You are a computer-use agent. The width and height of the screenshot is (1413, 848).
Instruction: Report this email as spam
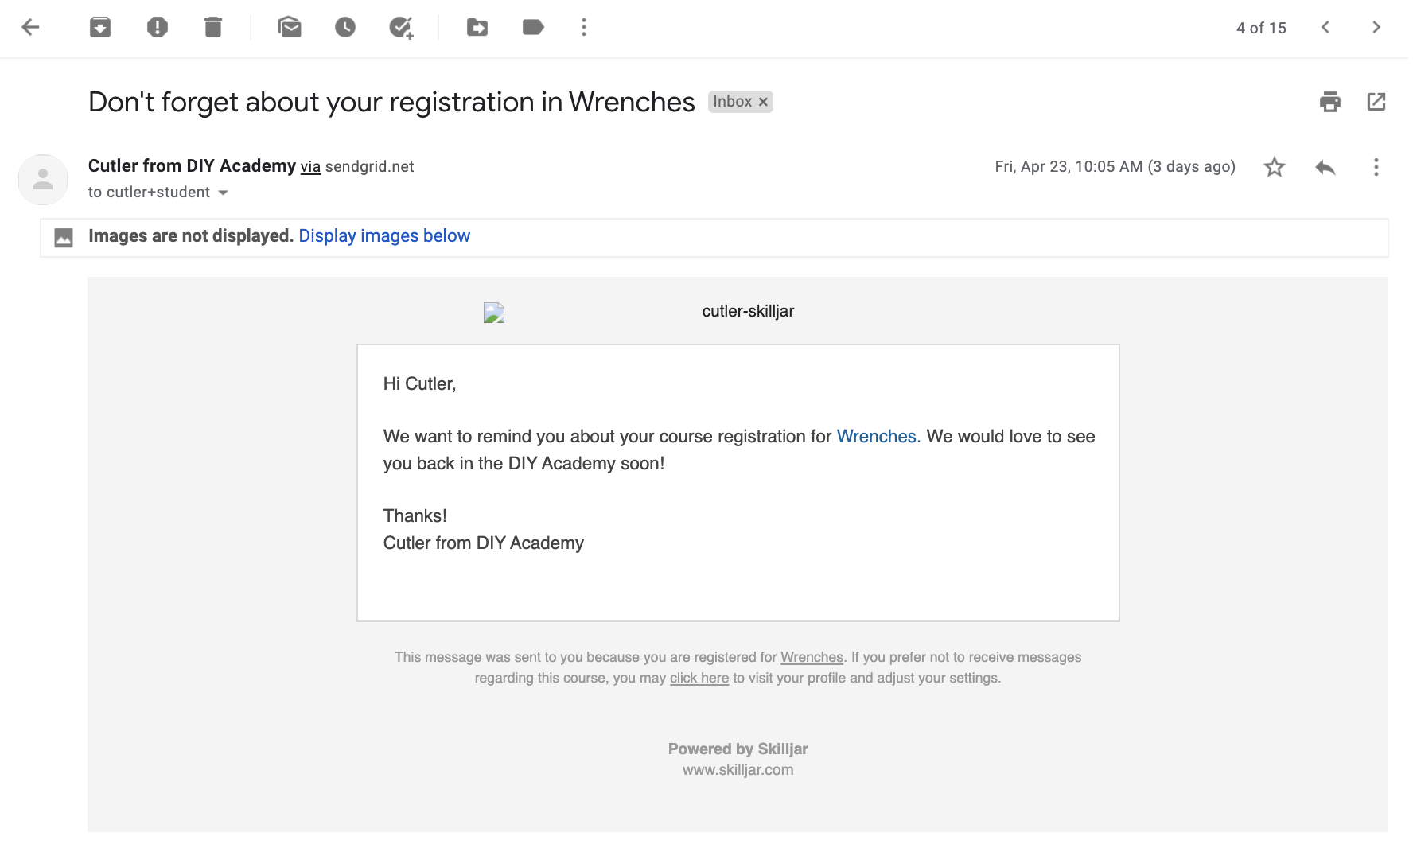[158, 28]
